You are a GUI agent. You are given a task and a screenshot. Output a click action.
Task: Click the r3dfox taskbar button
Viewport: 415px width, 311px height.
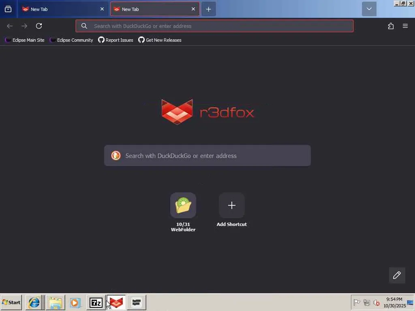pyautogui.click(x=116, y=302)
